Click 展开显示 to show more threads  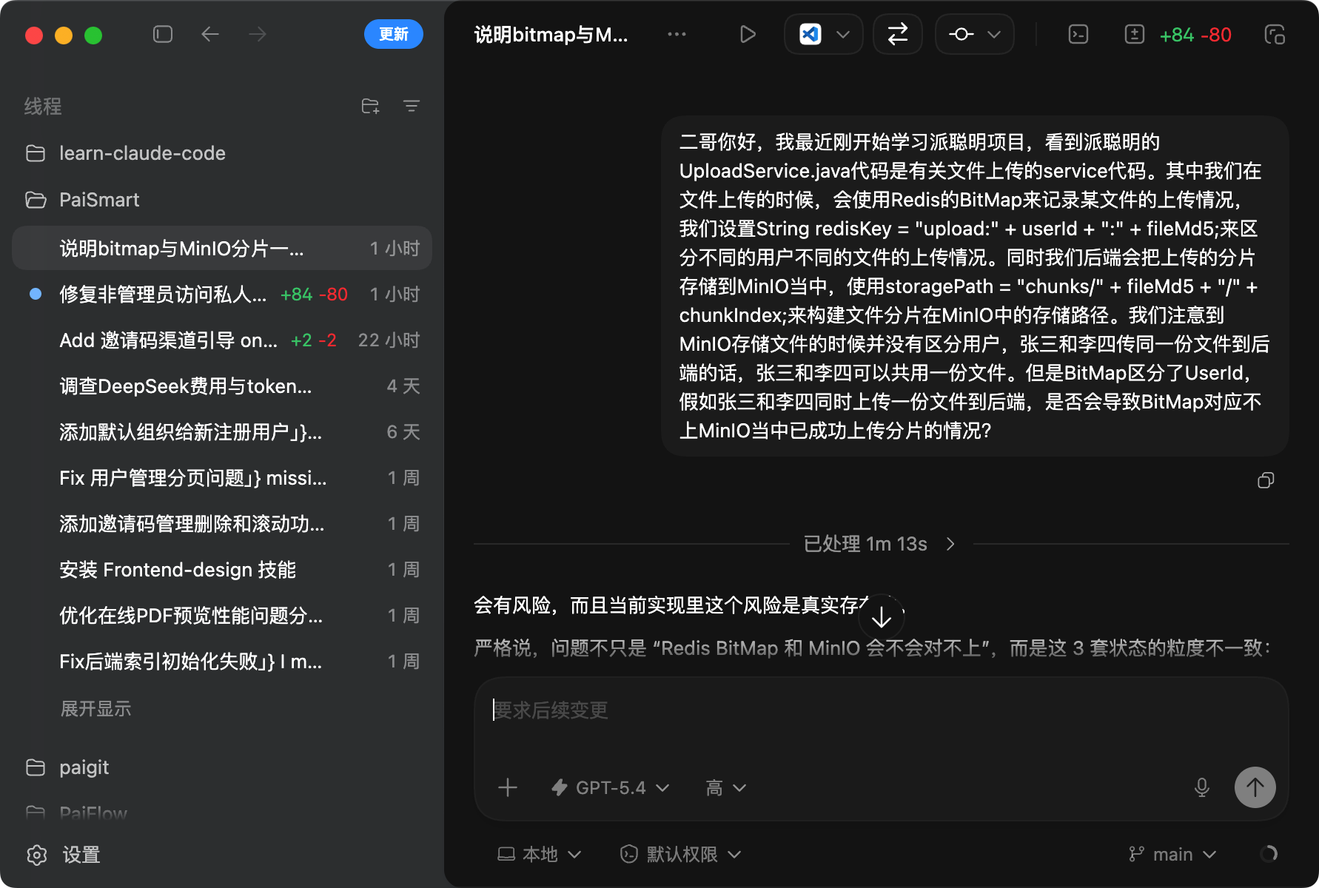coord(95,709)
